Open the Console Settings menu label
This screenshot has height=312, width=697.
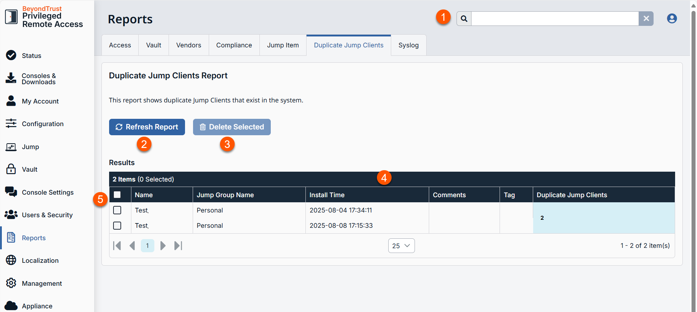[x=48, y=192]
